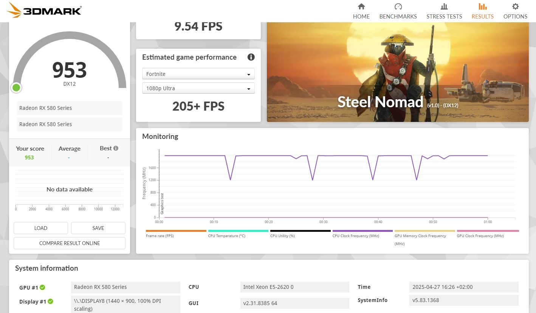The width and height of the screenshot is (536, 313).
Task: Click the System information heading
Action: [46, 268]
